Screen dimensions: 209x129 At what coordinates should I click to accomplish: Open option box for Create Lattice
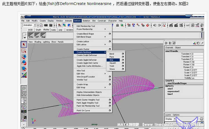110,41
